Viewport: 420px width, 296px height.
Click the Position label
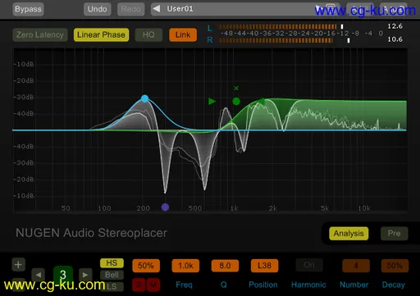point(263,285)
